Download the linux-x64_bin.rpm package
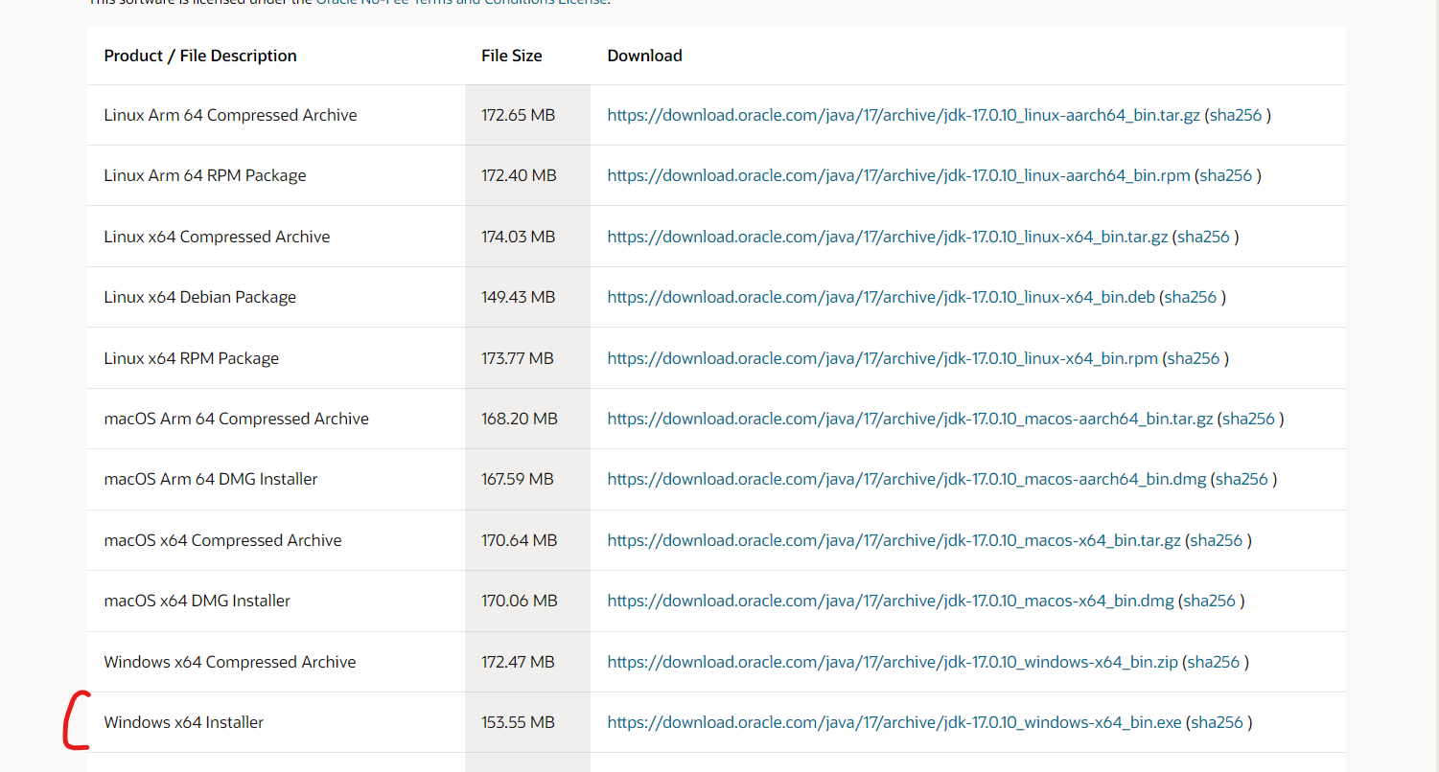Viewport: 1439px width, 772px height. 883,358
